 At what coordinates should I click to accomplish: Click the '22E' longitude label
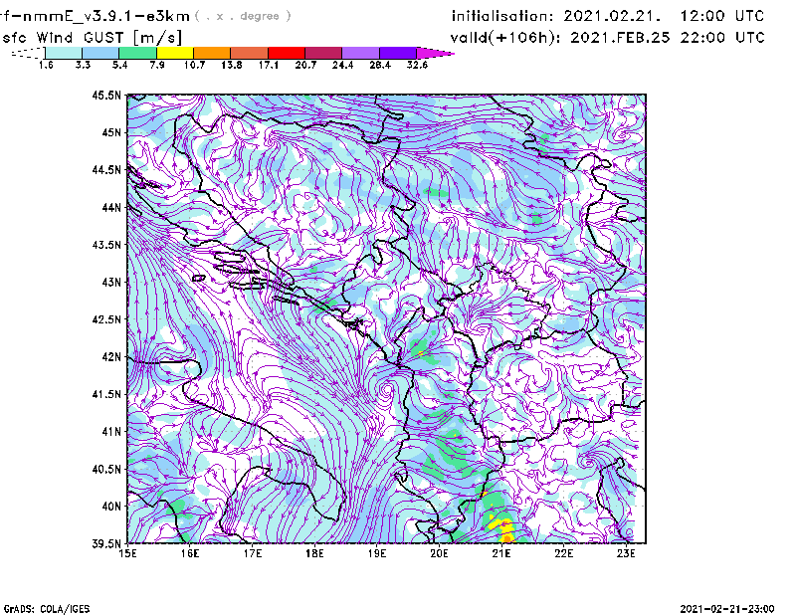563,553
